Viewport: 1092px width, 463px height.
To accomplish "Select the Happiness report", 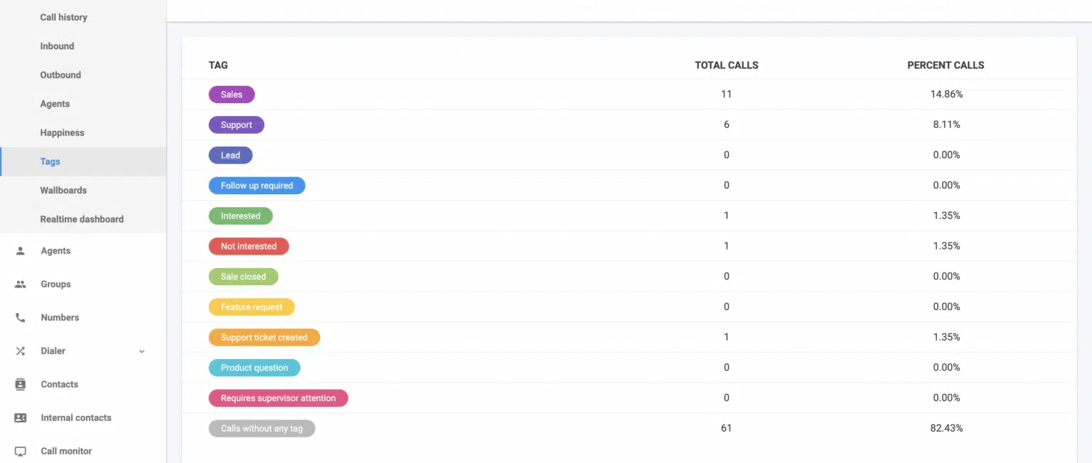I will [x=62, y=133].
